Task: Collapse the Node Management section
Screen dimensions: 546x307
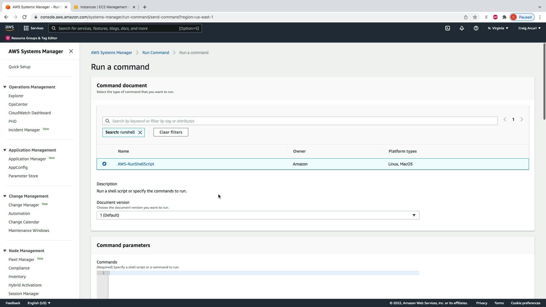Action: point(5,251)
